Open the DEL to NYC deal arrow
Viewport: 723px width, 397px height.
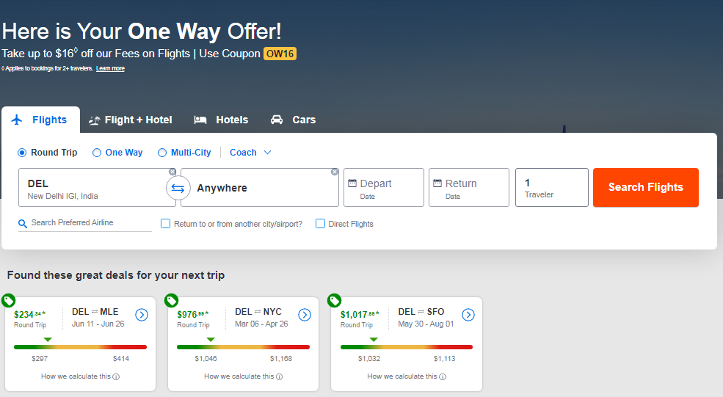tap(305, 315)
